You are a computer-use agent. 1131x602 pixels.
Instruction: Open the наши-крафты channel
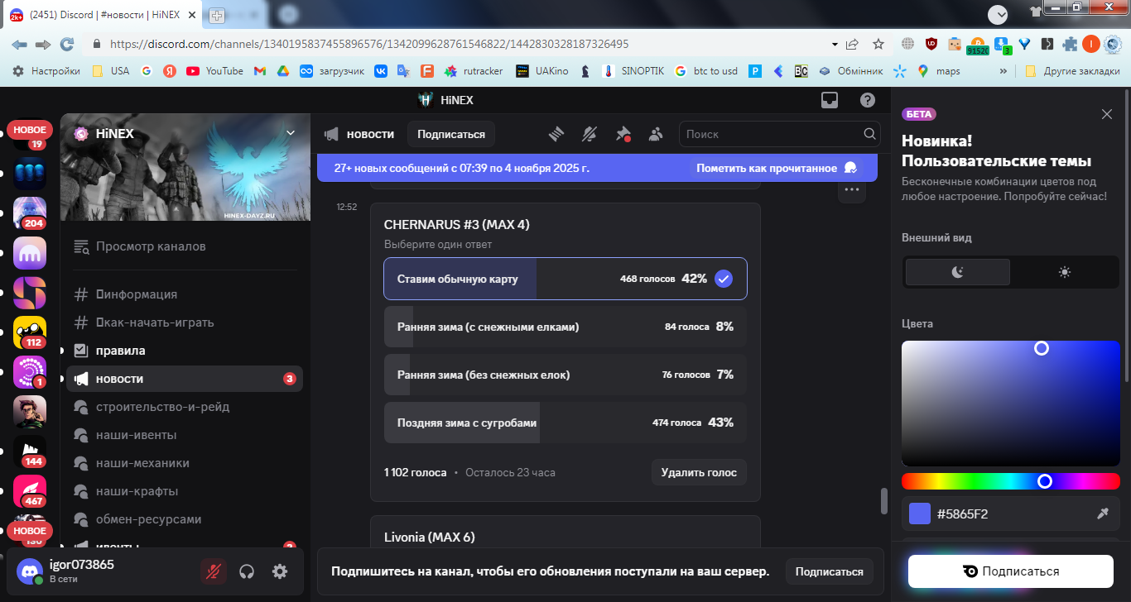(185, 491)
